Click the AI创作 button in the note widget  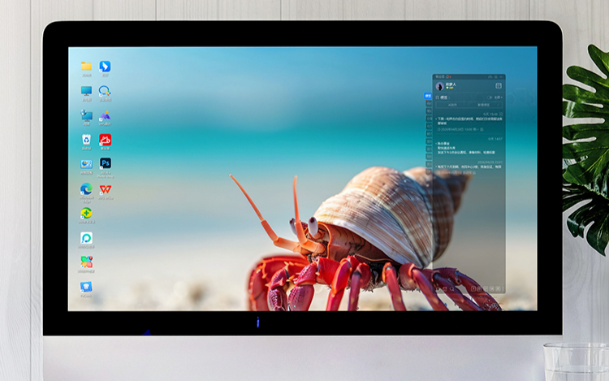click(452, 105)
